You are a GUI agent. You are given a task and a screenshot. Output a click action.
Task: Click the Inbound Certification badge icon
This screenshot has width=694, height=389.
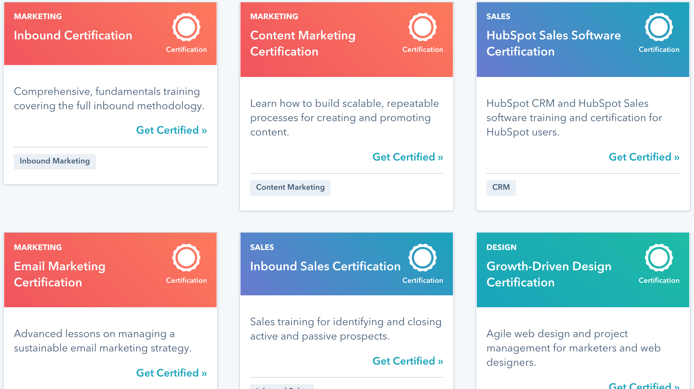pos(186,27)
